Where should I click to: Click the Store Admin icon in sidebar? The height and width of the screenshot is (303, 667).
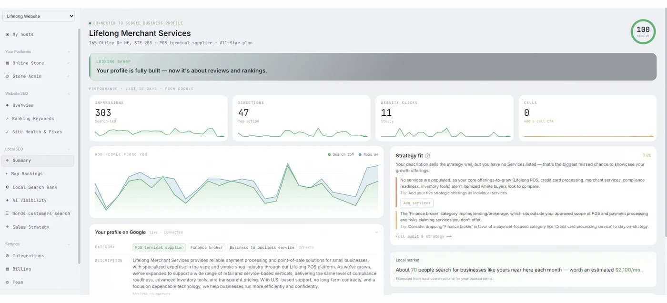point(7,76)
